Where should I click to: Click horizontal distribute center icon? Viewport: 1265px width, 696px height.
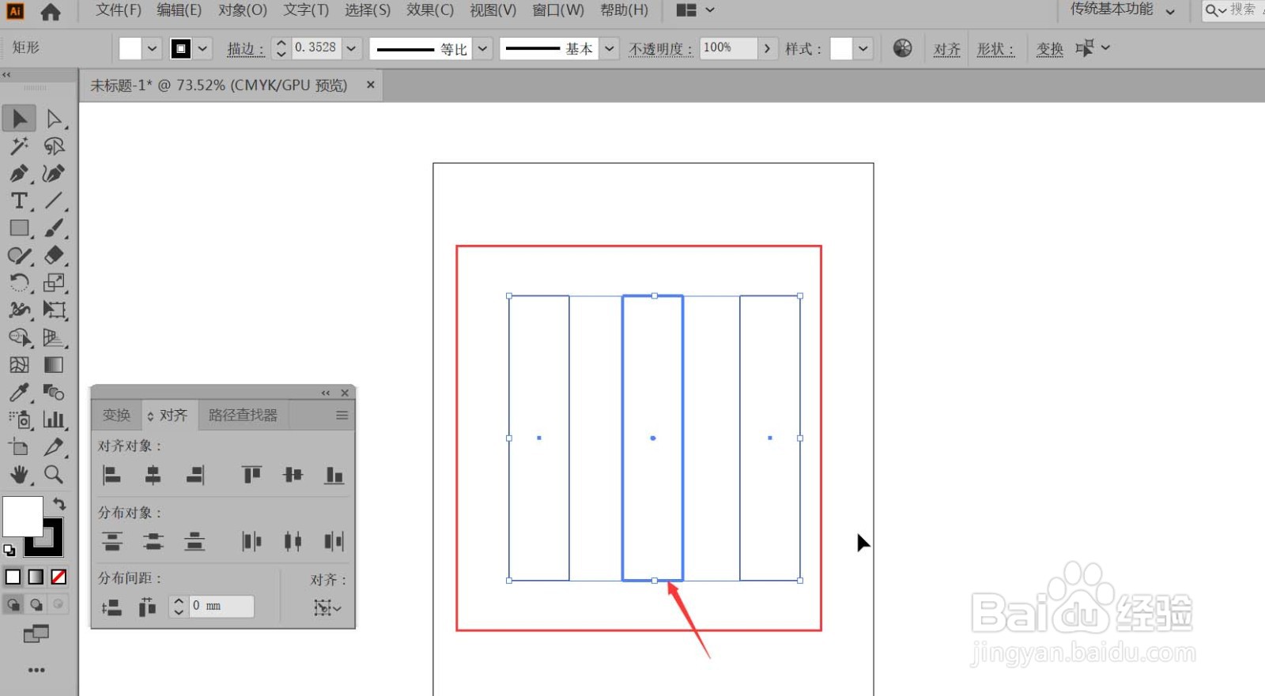click(293, 541)
